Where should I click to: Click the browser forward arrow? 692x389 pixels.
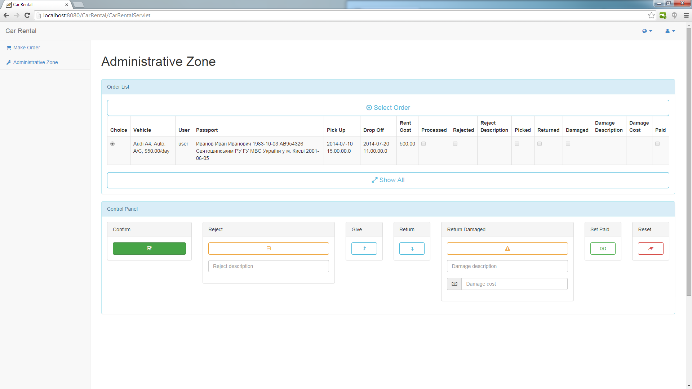[17, 15]
